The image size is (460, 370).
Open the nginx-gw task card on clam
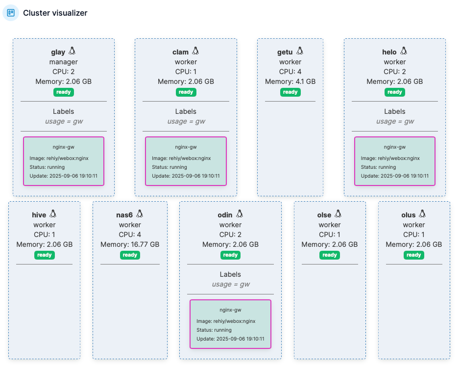[186, 161]
